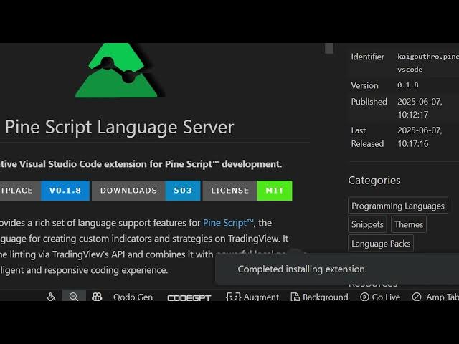
Task: Click the 'Completed installing extension.' notification
Action: pos(337,269)
